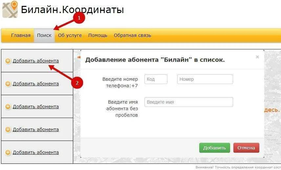This screenshot has width=281, height=170.
Task: Open the Главная menu item
Action: tap(21, 35)
